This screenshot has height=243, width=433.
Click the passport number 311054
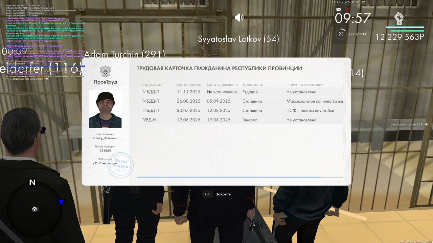(105, 151)
